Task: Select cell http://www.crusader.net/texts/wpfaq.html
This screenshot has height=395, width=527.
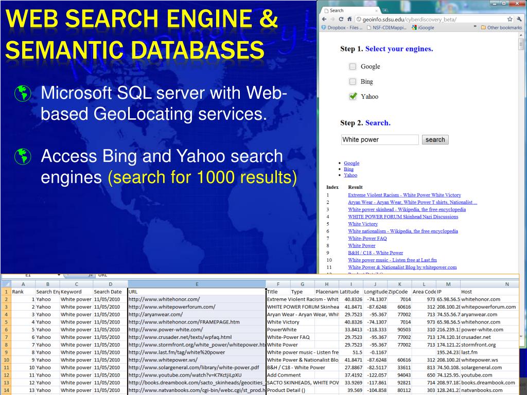Action: 197,337
